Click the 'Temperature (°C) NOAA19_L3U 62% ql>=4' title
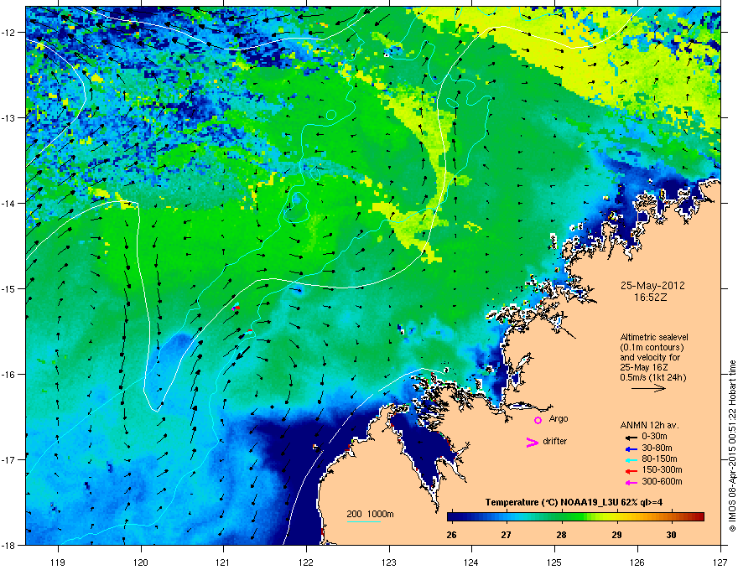Screen dimensions: 738x570 574,502
